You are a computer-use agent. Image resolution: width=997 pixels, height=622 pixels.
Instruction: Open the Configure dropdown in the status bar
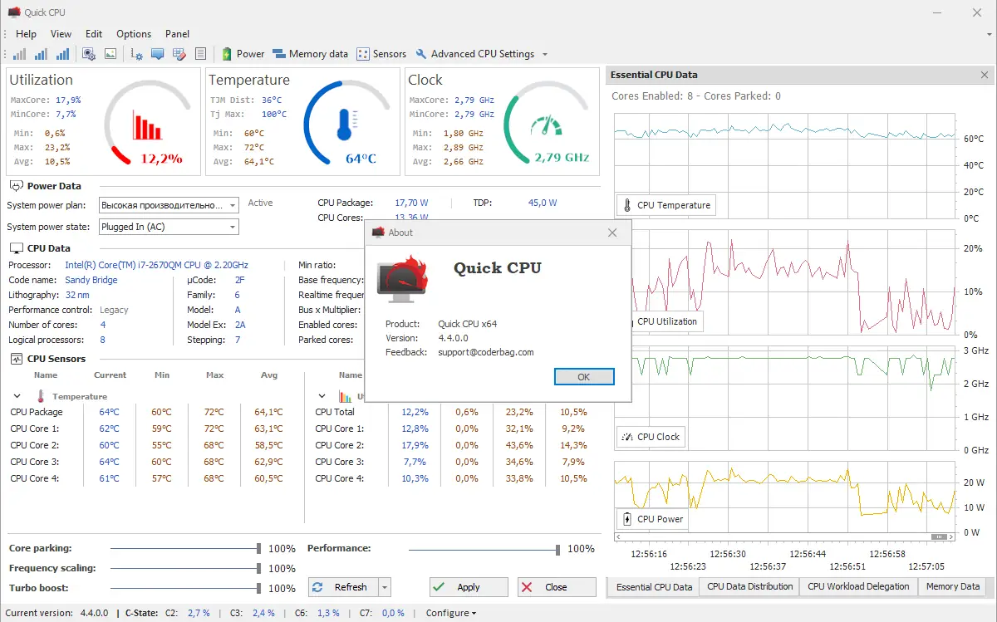click(x=451, y=613)
